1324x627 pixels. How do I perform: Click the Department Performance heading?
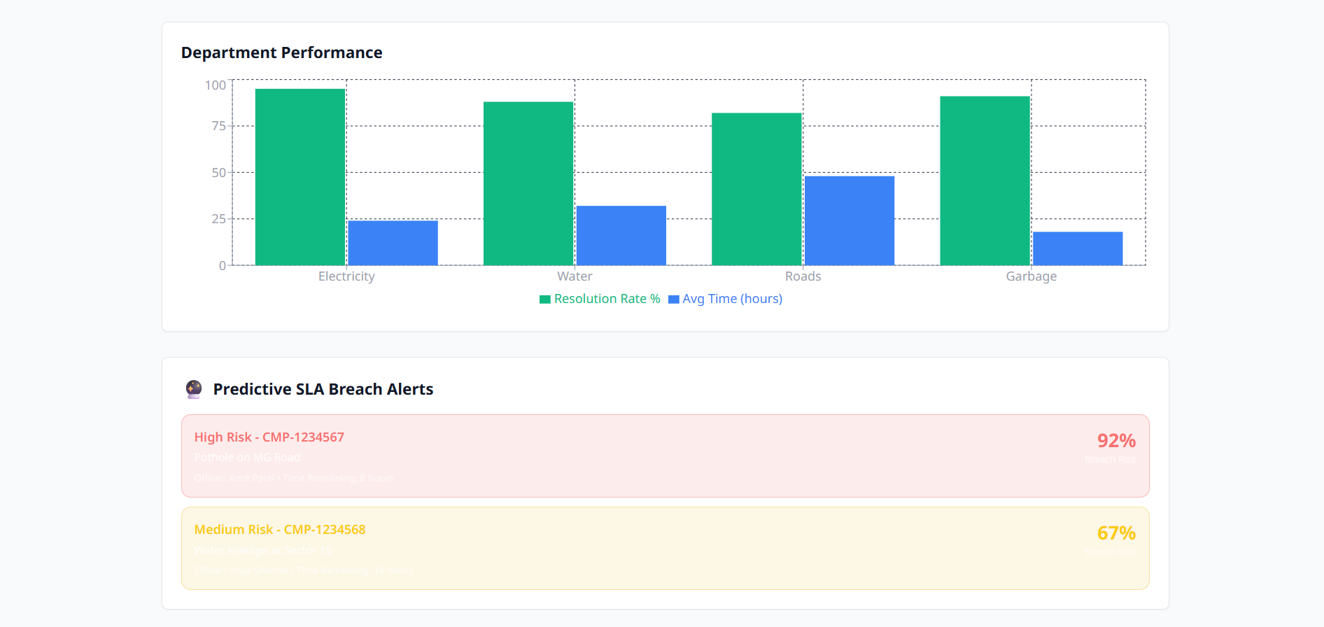tap(281, 52)
